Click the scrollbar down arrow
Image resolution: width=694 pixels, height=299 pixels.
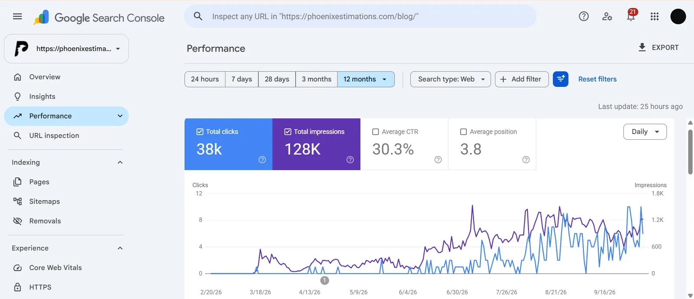pyautogui.click(x=690, y=296)
